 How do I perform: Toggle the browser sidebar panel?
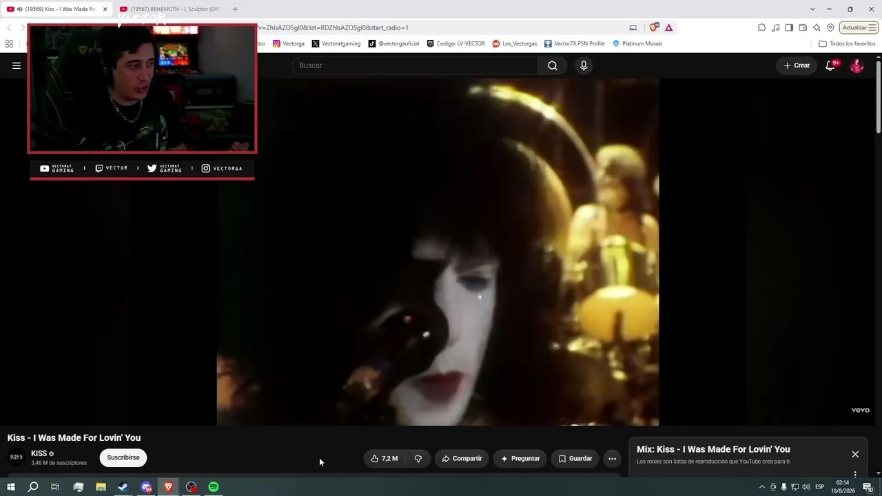[789, 28]
